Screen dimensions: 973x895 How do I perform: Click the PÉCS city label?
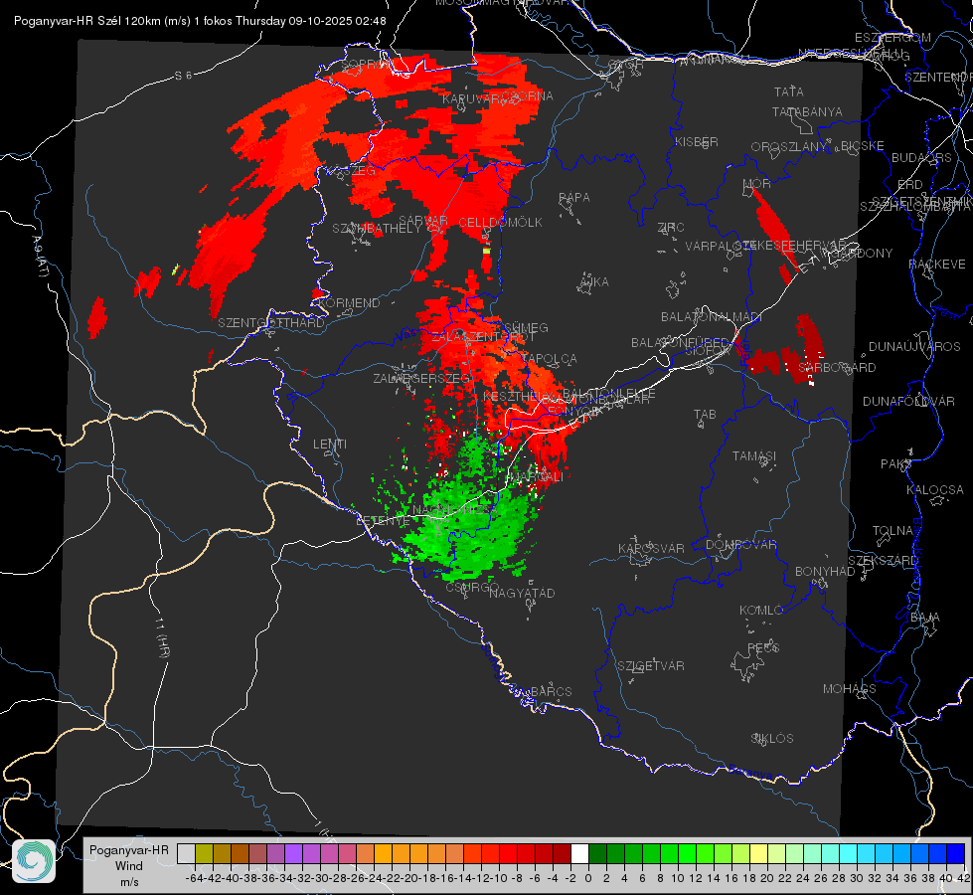coord(763,647)
